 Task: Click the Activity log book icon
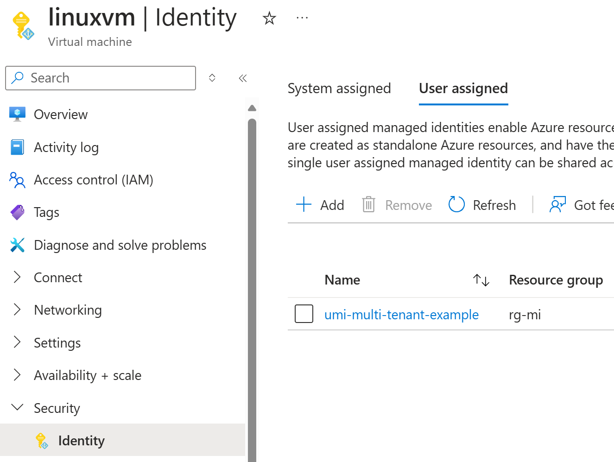[x=18, y=147]
